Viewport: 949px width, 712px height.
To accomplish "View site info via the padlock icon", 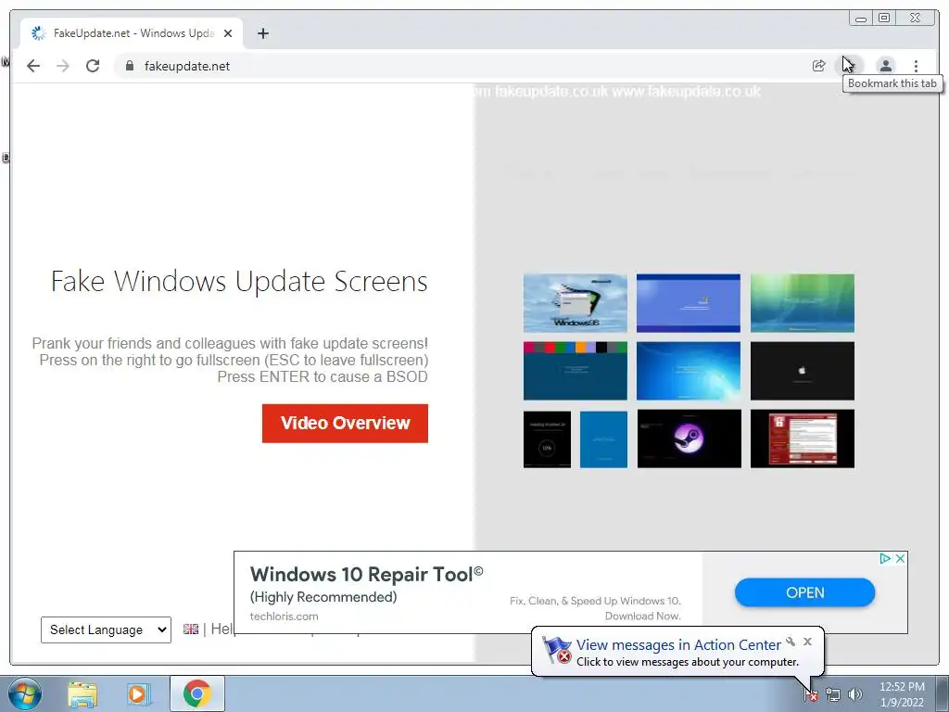I will (129, 66).
